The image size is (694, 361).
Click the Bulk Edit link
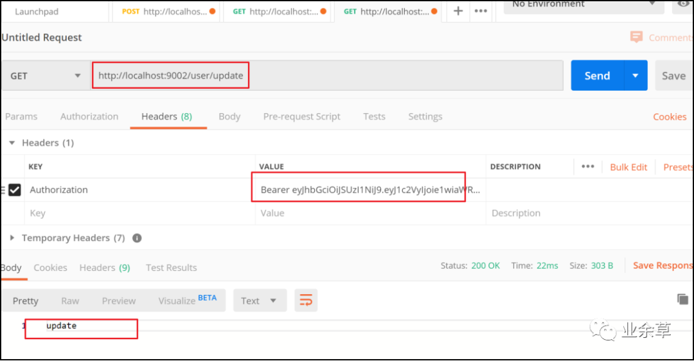[x=628, y=167]
